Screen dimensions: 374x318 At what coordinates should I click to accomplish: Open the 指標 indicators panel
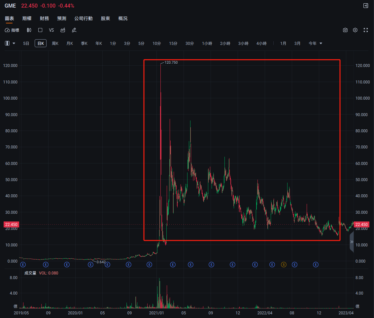click(12, 30)
